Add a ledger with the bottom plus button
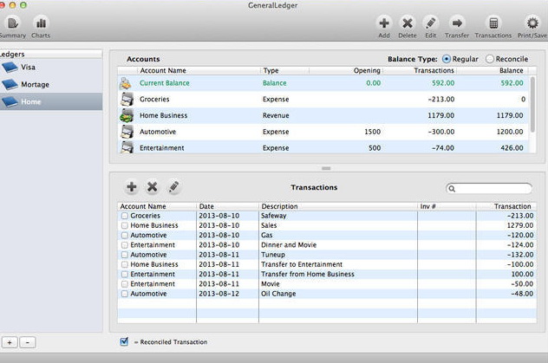Image resolution: width=548 pixels, height=363 pixels. (x=10, y=342)
